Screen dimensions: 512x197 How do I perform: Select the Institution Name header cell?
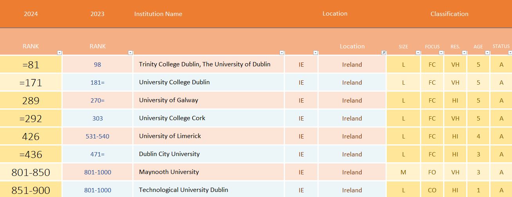[x=158, y=14]
